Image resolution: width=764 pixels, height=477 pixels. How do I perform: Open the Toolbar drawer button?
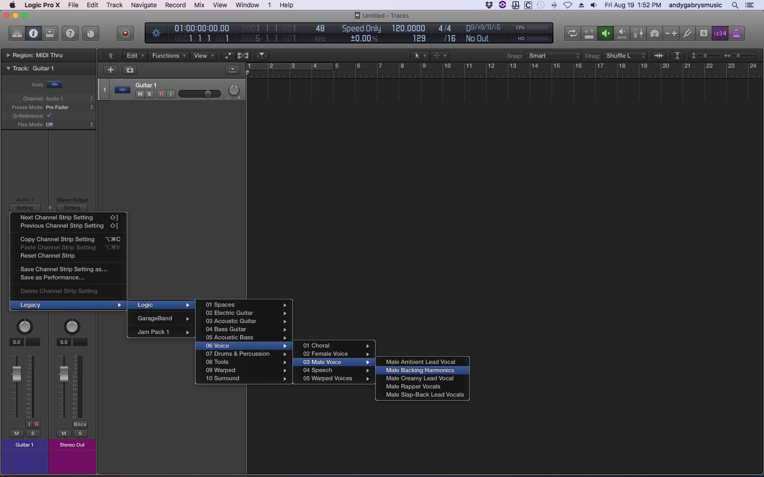pos(50,33)
